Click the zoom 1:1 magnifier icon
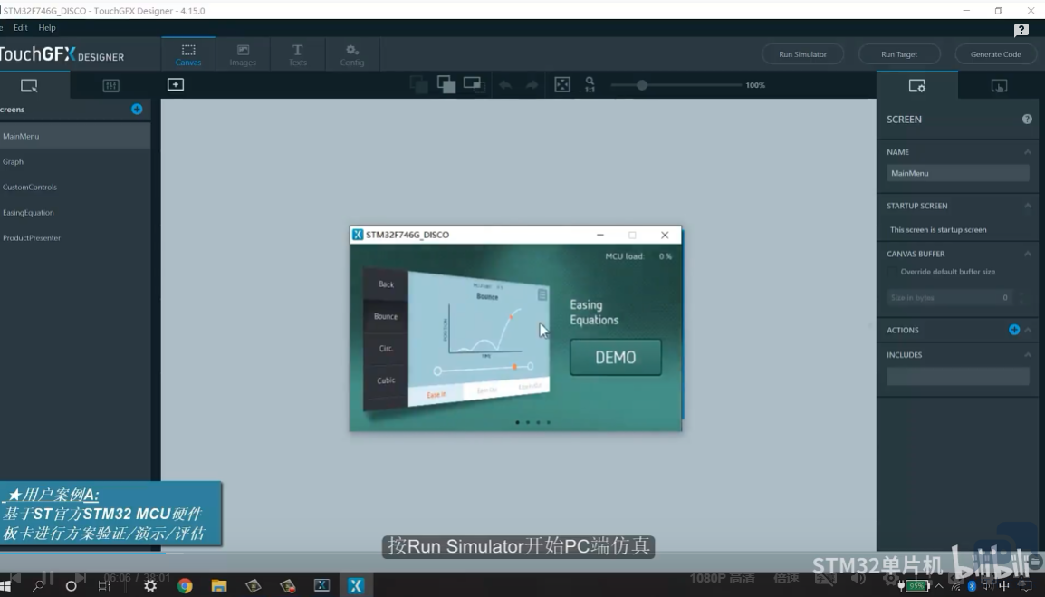The height and width of the screenshot is (597, 1045). coord(590,85)
